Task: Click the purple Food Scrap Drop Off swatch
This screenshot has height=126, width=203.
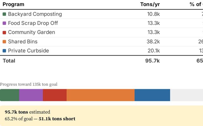Action: click(x=4, y=23)
